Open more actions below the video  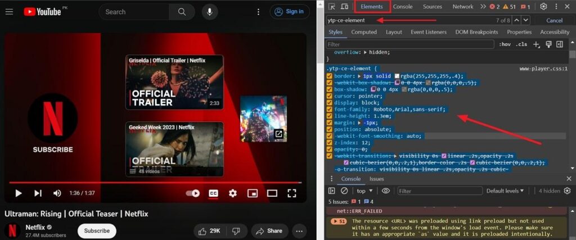(x=299, y=231)
